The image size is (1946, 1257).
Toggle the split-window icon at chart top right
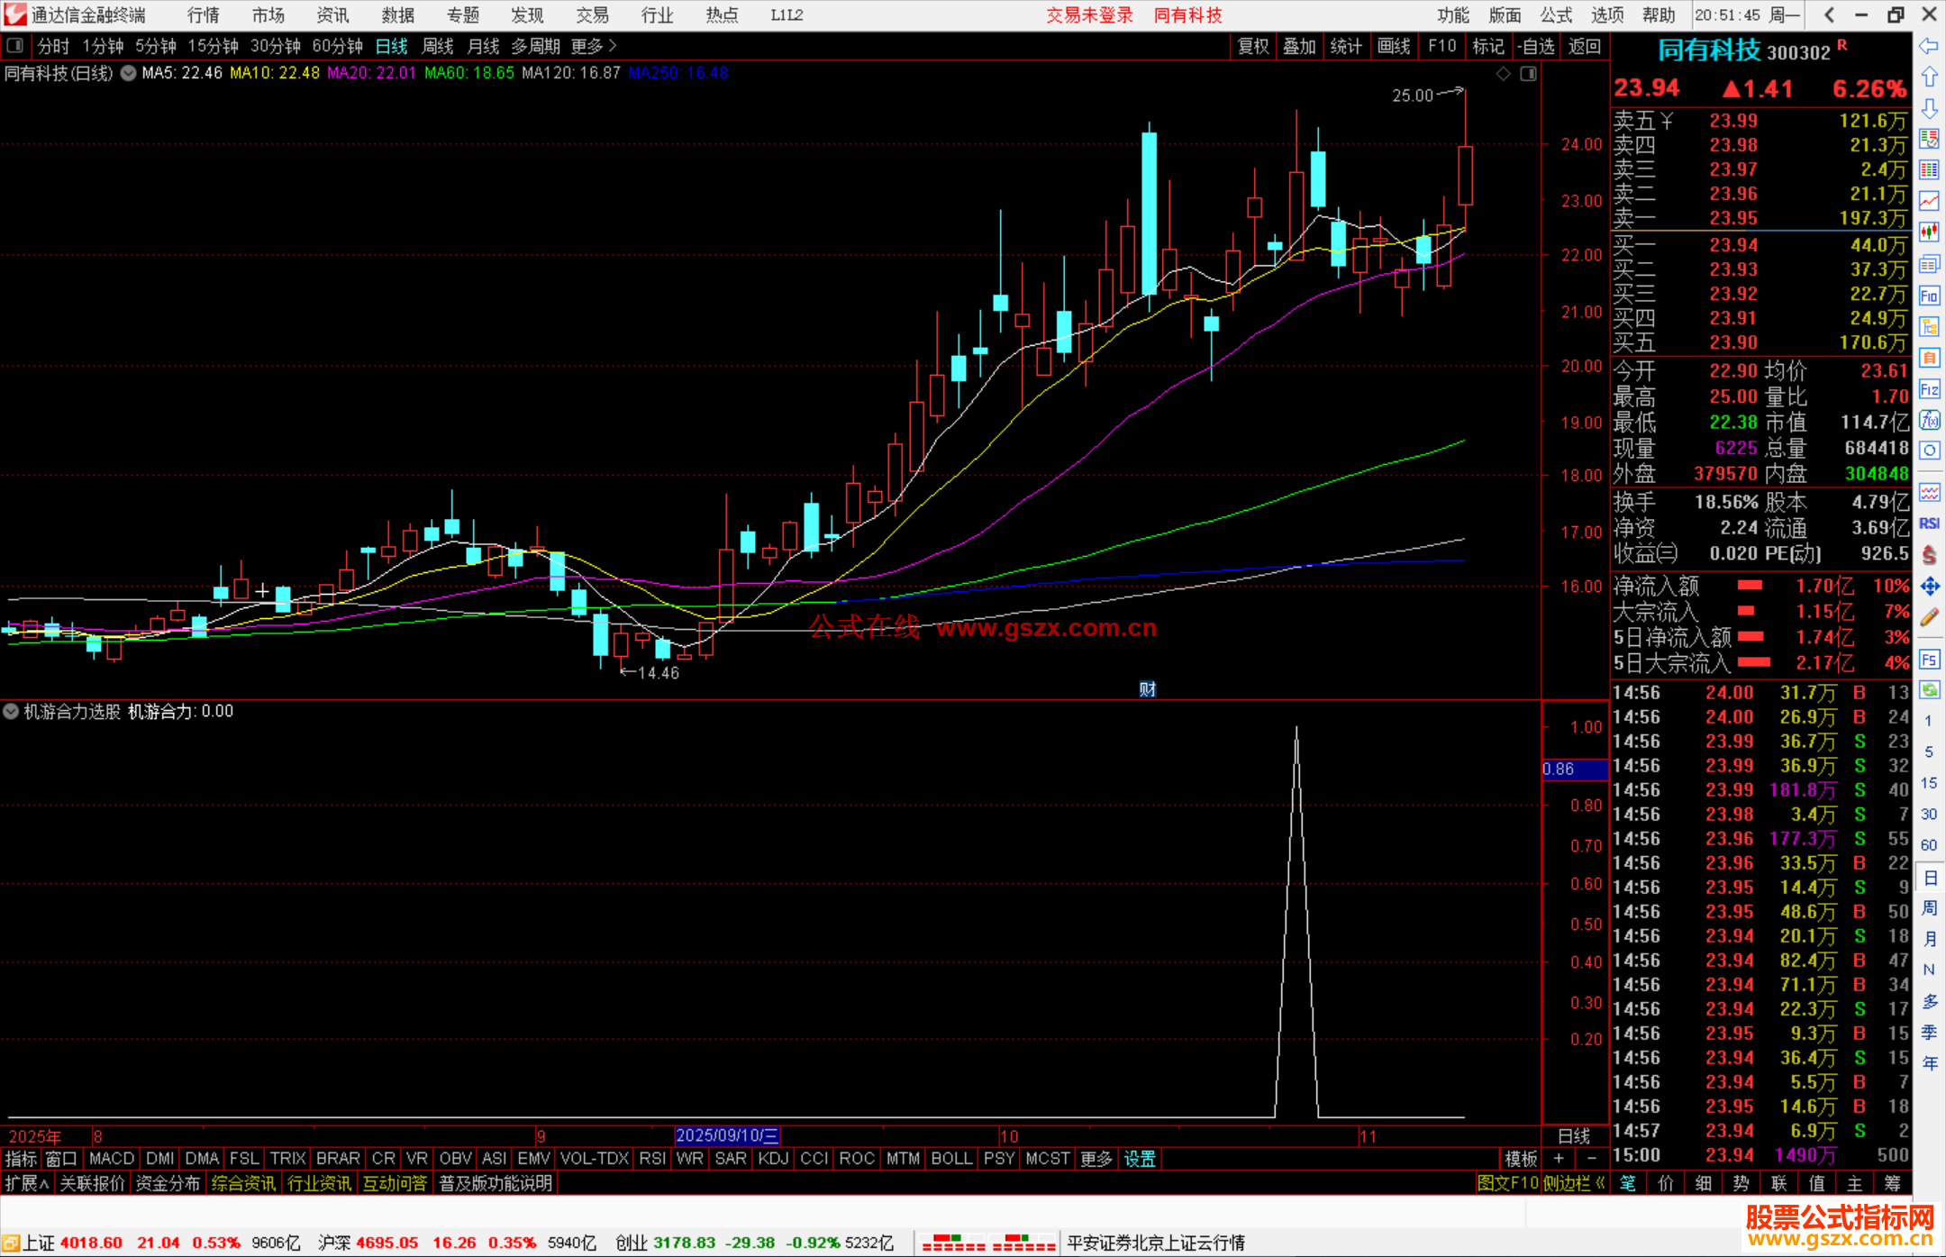click(1528, 74)
